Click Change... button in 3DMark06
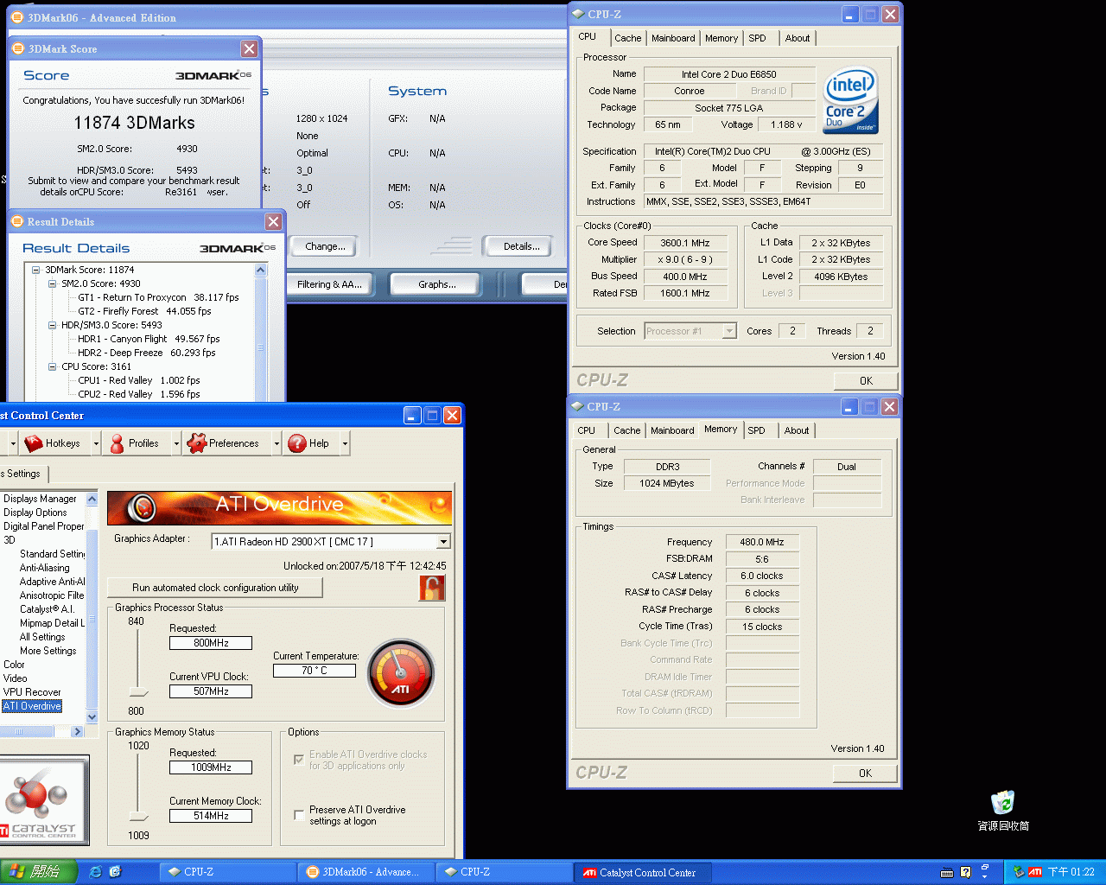Screen dimensions: 1106x885 (x=325, y=246)
